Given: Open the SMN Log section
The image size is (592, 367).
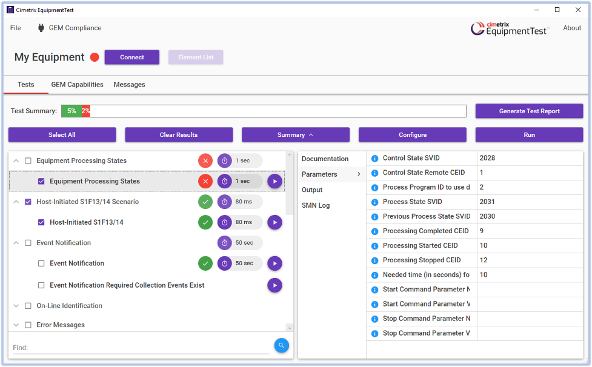Looking at the screenshot, I should coord(316,205).
